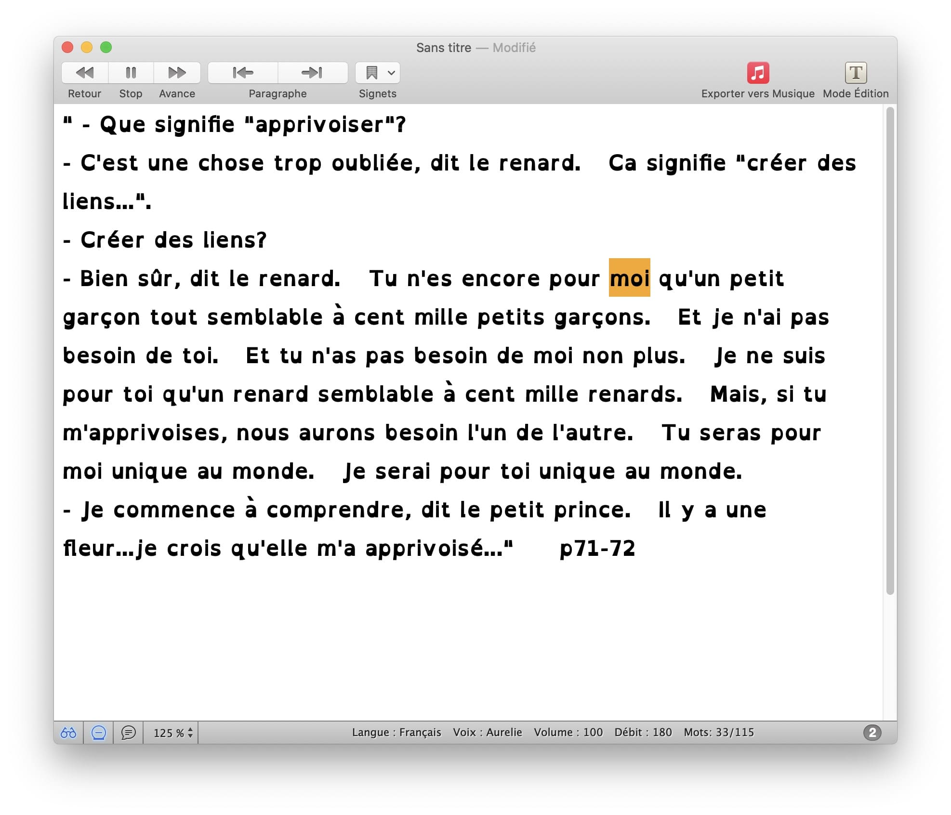Viewport: 951px width, 815px height.
Task: Click the round badge showing 2
Action: click(x=872, y=733)
